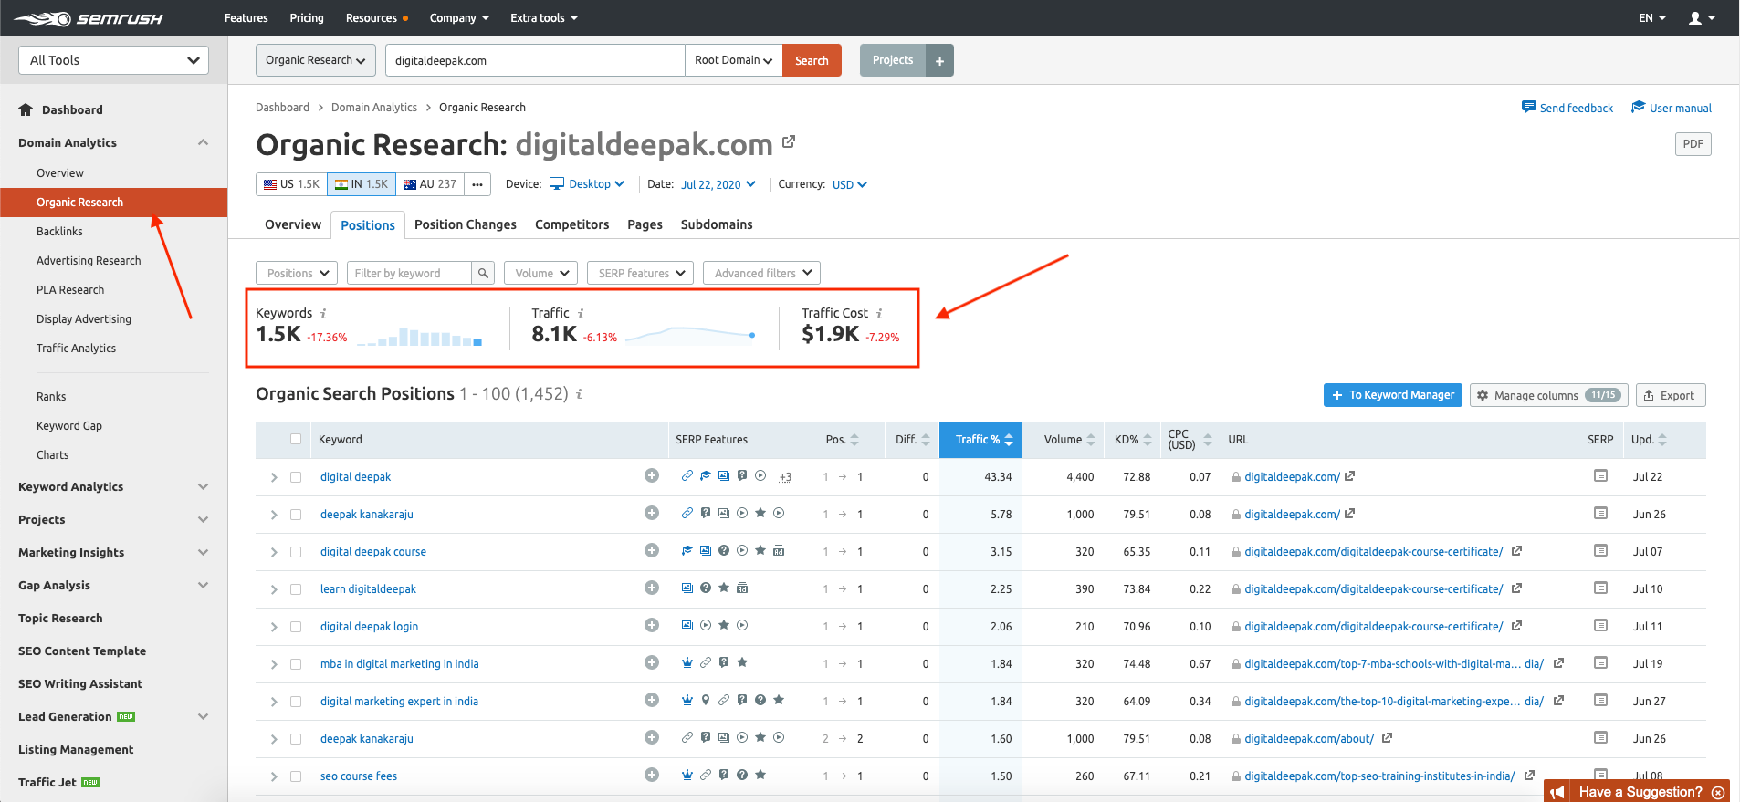
Task: Click the Dashboard home icon
Action: [26, 109]
